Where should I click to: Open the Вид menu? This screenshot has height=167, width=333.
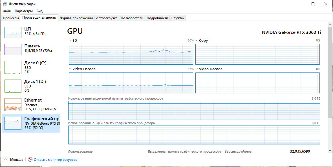[x=39, y=11]
